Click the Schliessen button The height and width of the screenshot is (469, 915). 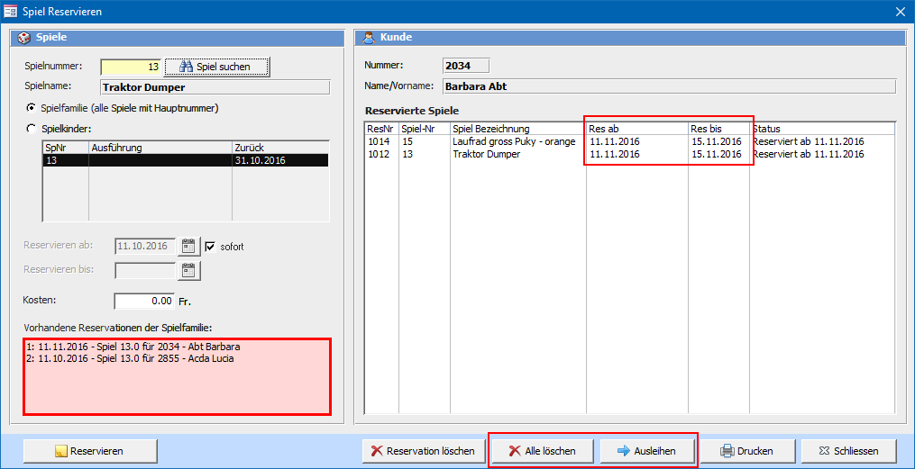tap(849, 451)
